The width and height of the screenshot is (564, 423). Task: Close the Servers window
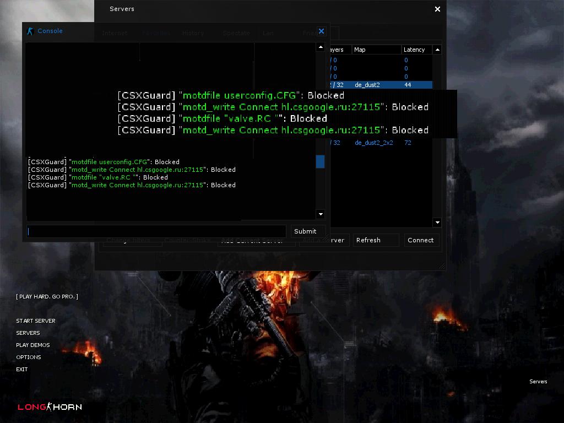(437, 9)
